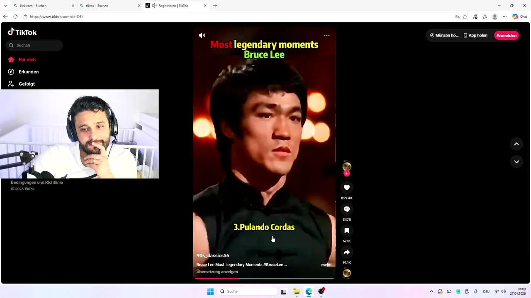
Task: Open Copilot Chat
Action: click(519, 17)
